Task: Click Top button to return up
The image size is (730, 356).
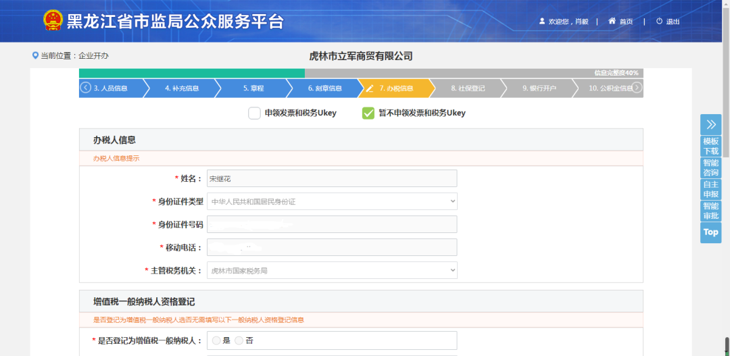Action: (710, 232)
